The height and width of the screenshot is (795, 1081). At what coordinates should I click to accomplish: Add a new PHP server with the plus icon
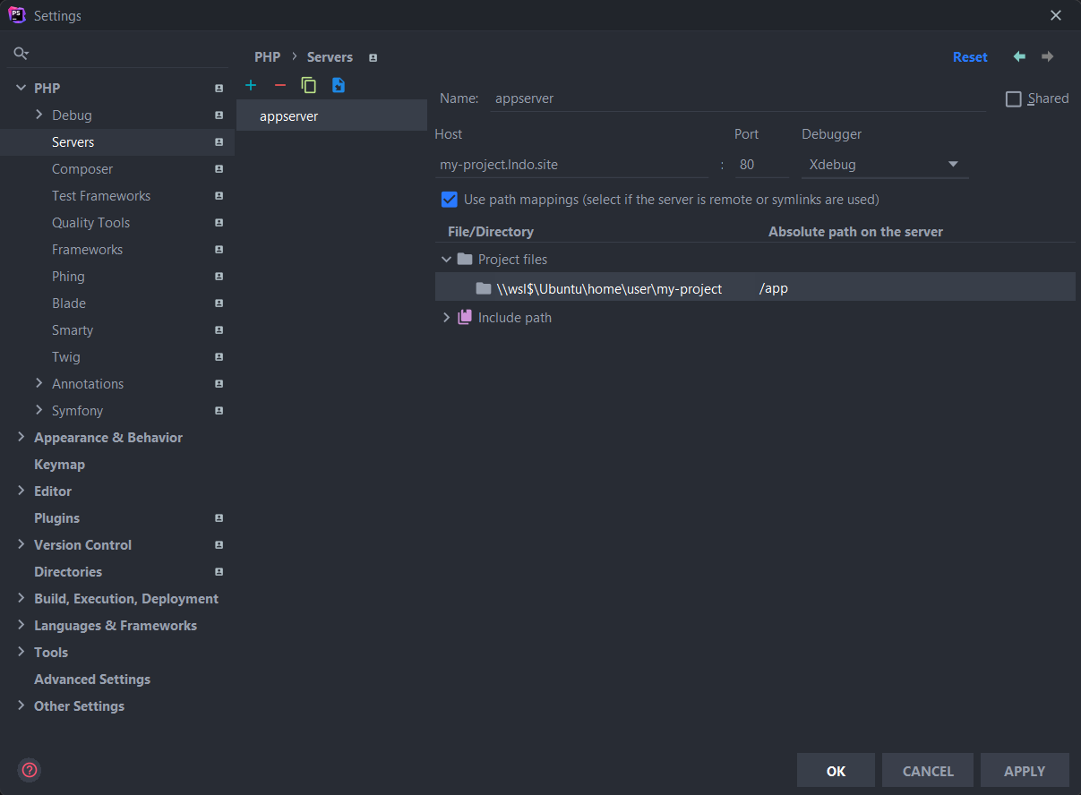pos(251,84)
